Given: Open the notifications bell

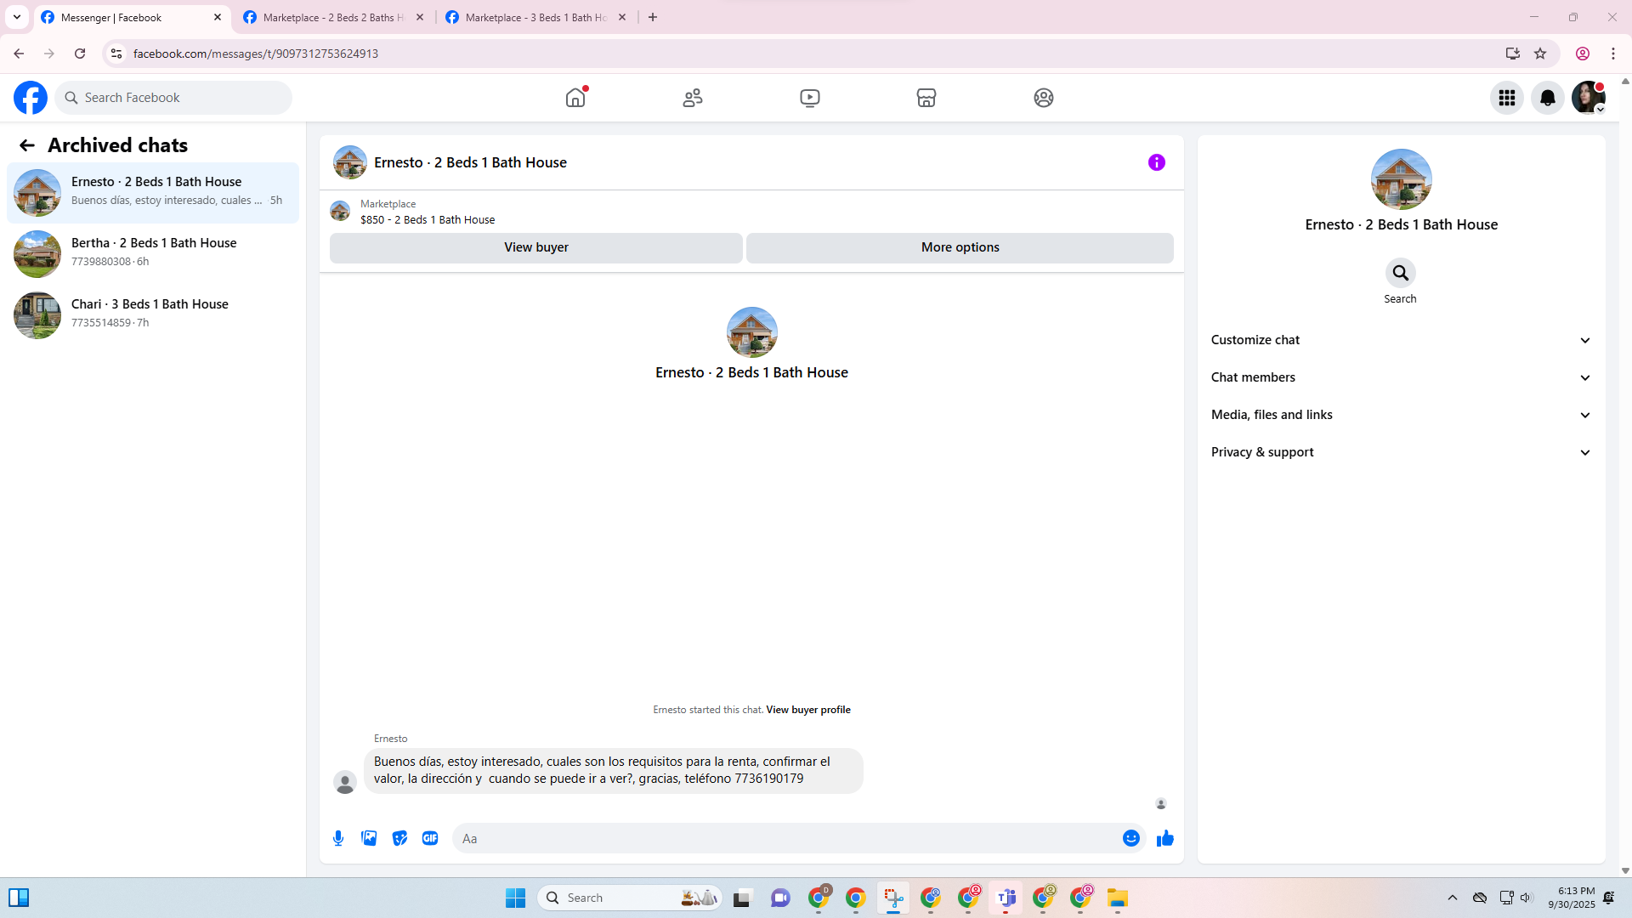Looking at the screenshot, I should [1547, 98].
